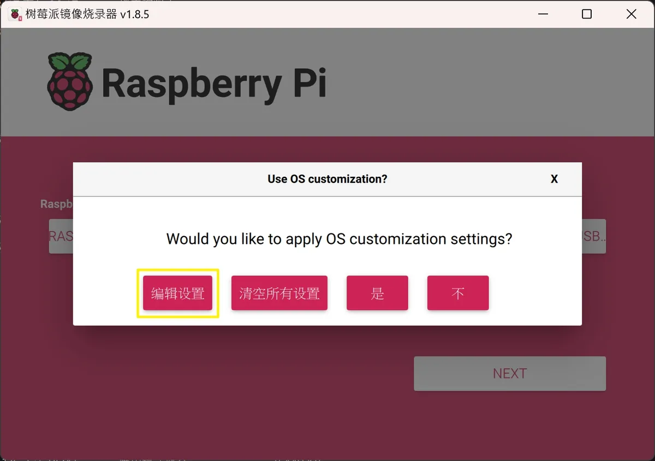Image resolution: width=655 pixels, height=461 pixels.
Task: Click the window title text v1.8.5
Action: [135, 14]
